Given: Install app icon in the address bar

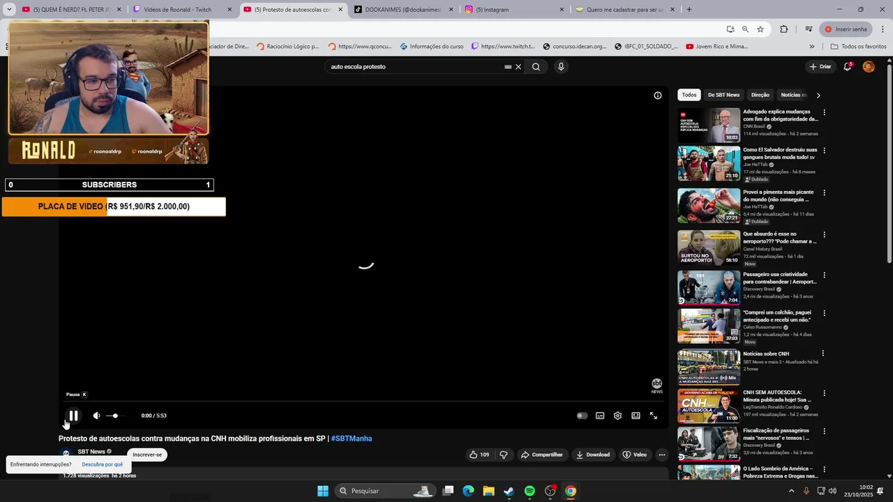Looking at the screenshot, I should tap(730, 29).
